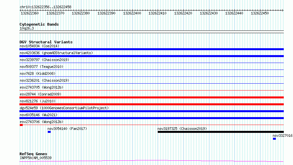Click the small blue block of nsv3054140

(49, 132)
